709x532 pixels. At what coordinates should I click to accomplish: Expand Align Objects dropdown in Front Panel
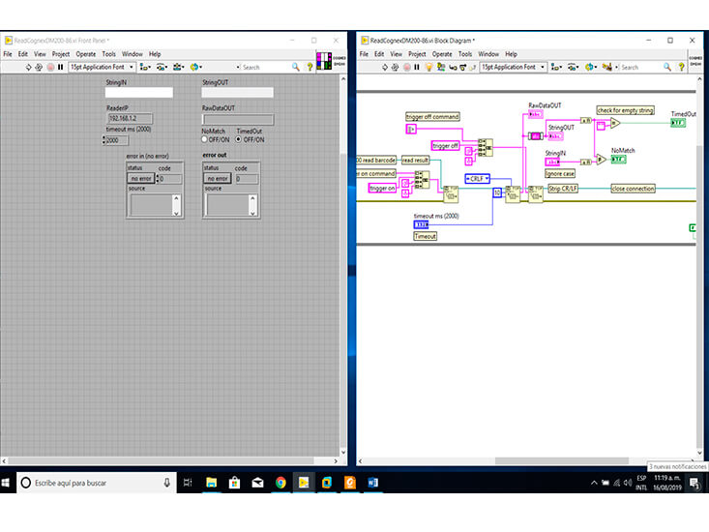[145, 67]
